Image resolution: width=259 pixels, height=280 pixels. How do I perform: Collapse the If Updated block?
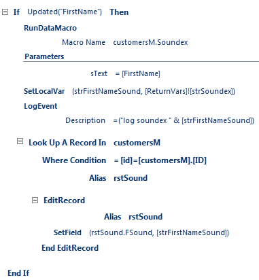click(x=5, y=12)
